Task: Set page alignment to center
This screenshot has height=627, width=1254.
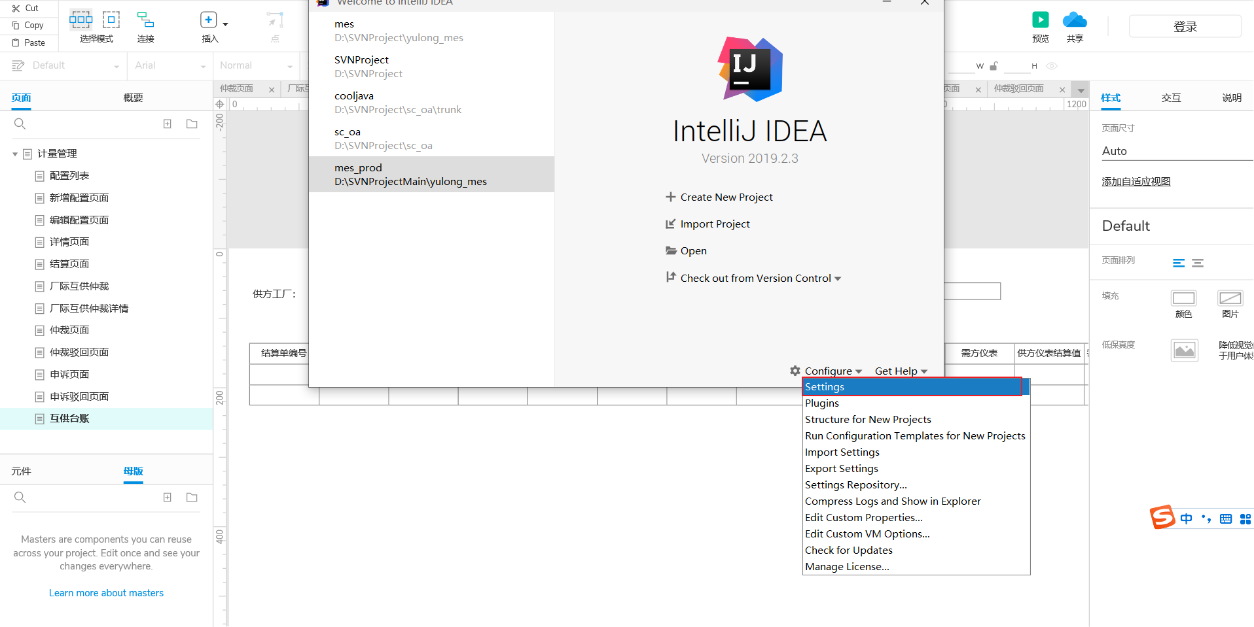Action: tap(1198, 263)
